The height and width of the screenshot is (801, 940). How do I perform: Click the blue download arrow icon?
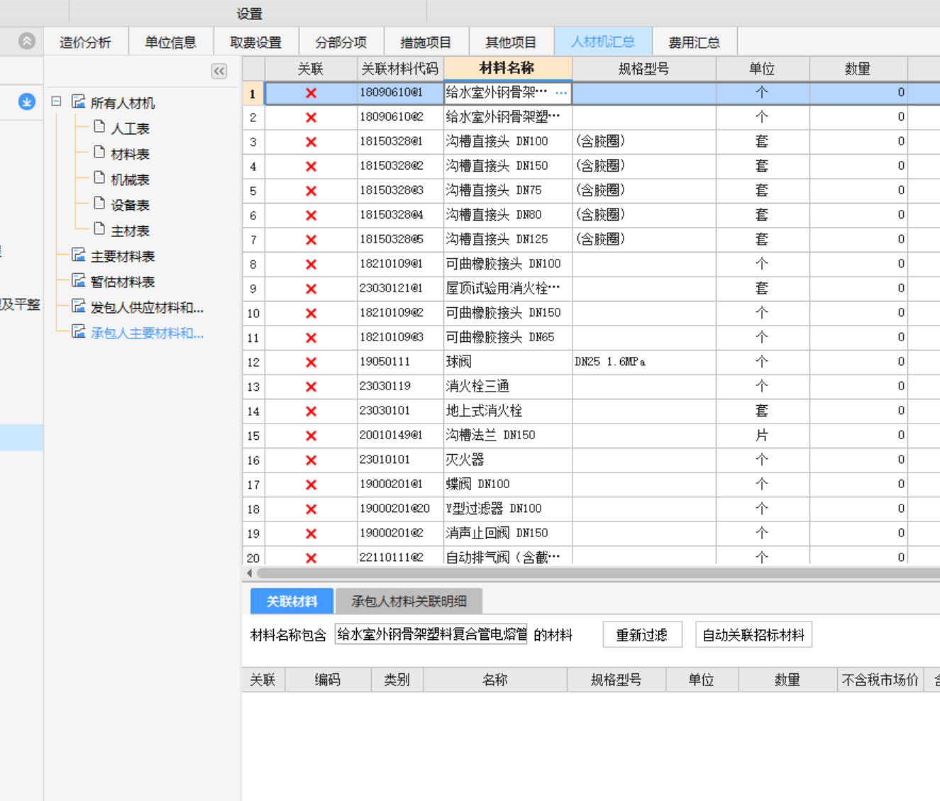[x=27, y=102]
